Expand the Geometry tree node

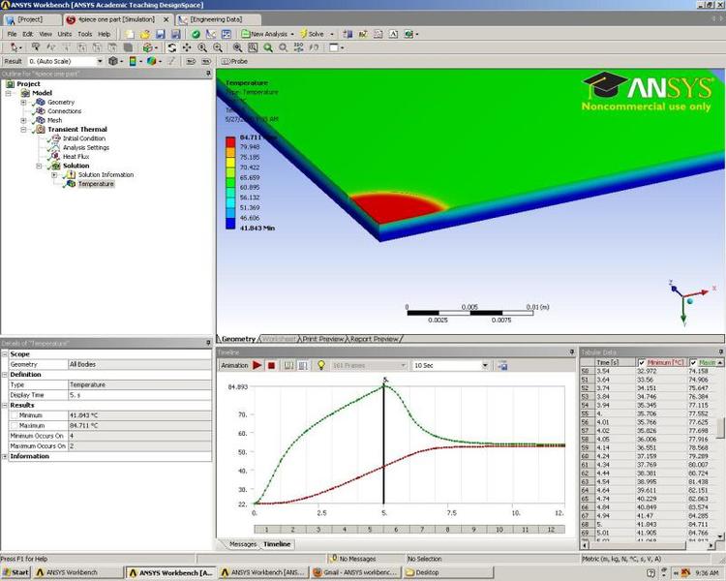23,102
